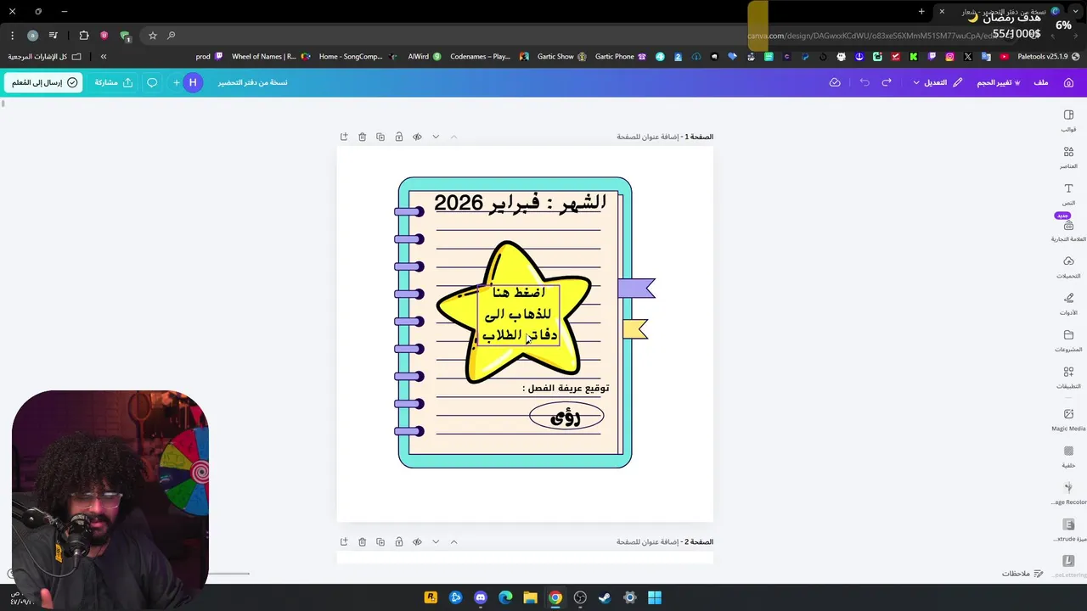Delete page 2 with the trash icon
Image resolution: width=1087 pixels, height=611 pixels.
tap(362, 541)
